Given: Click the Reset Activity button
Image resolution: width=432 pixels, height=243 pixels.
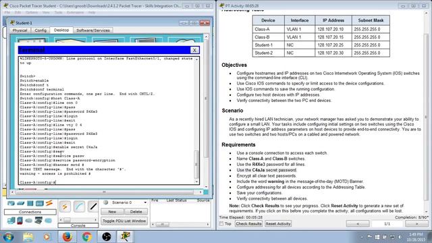Looking at the screenshot, I should click(x=278, y=223).
